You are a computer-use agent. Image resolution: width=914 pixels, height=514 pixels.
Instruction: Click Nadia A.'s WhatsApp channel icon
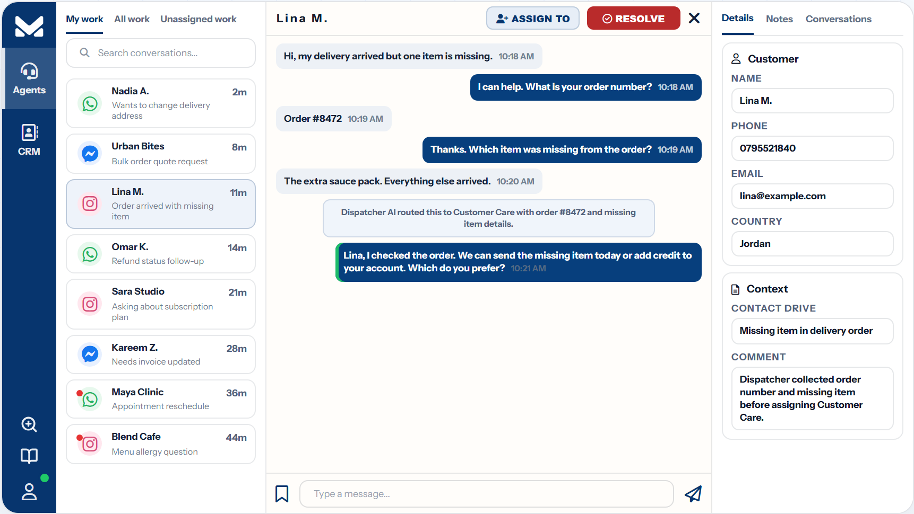pyautogui.click(x=90, y=103)
